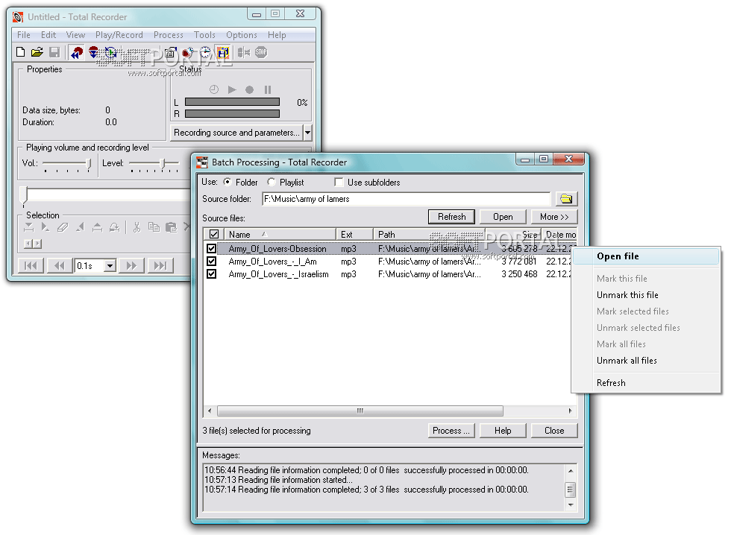This screenshot has width=731, height=535.
Task: Select the Playlist radio button
Action: tap(272, 182)
